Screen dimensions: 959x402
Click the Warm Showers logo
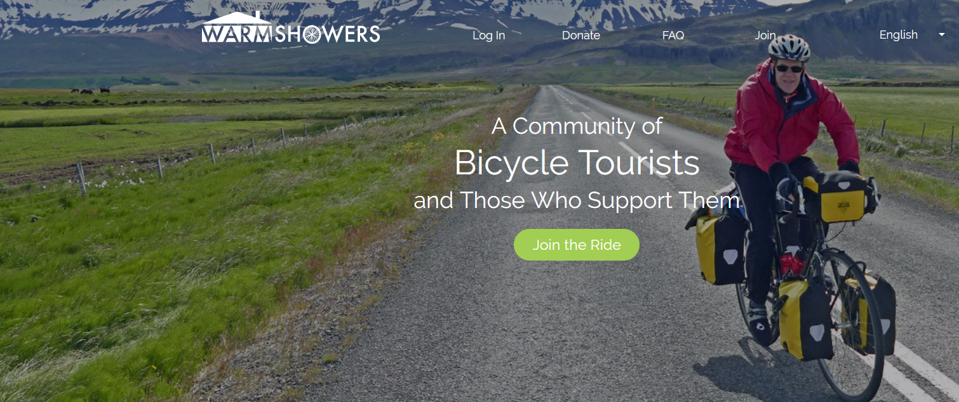(x=291, y=28)
